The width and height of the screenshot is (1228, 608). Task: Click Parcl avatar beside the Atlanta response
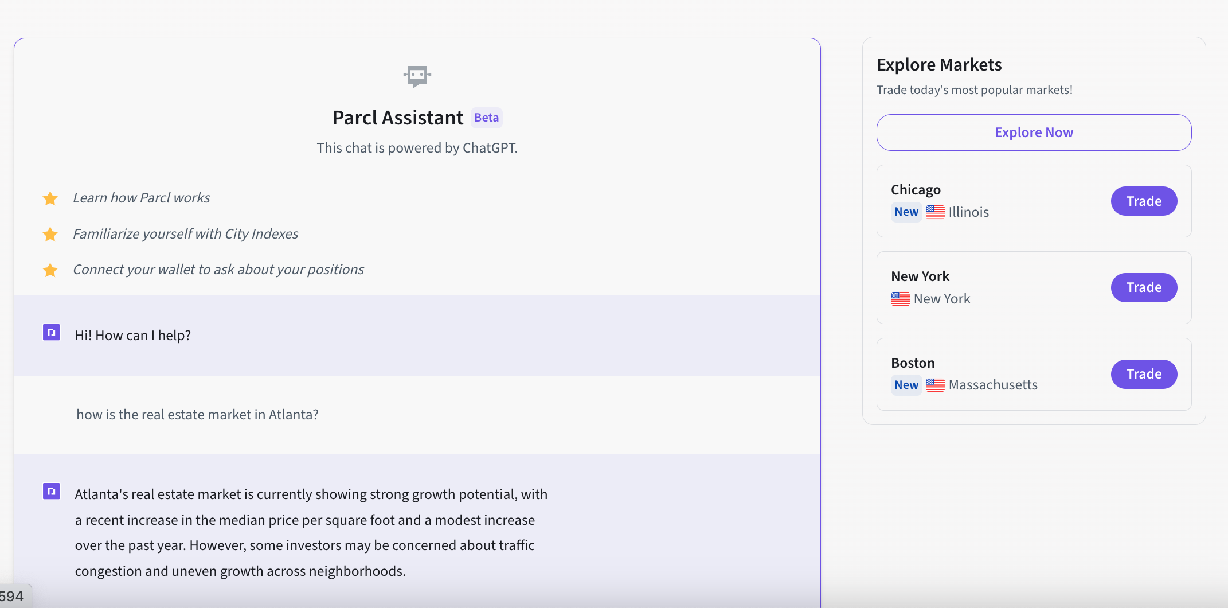pyautogui.click(x=52, y=491)
